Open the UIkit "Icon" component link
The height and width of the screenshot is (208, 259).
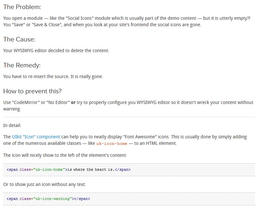tap(36, 137)
